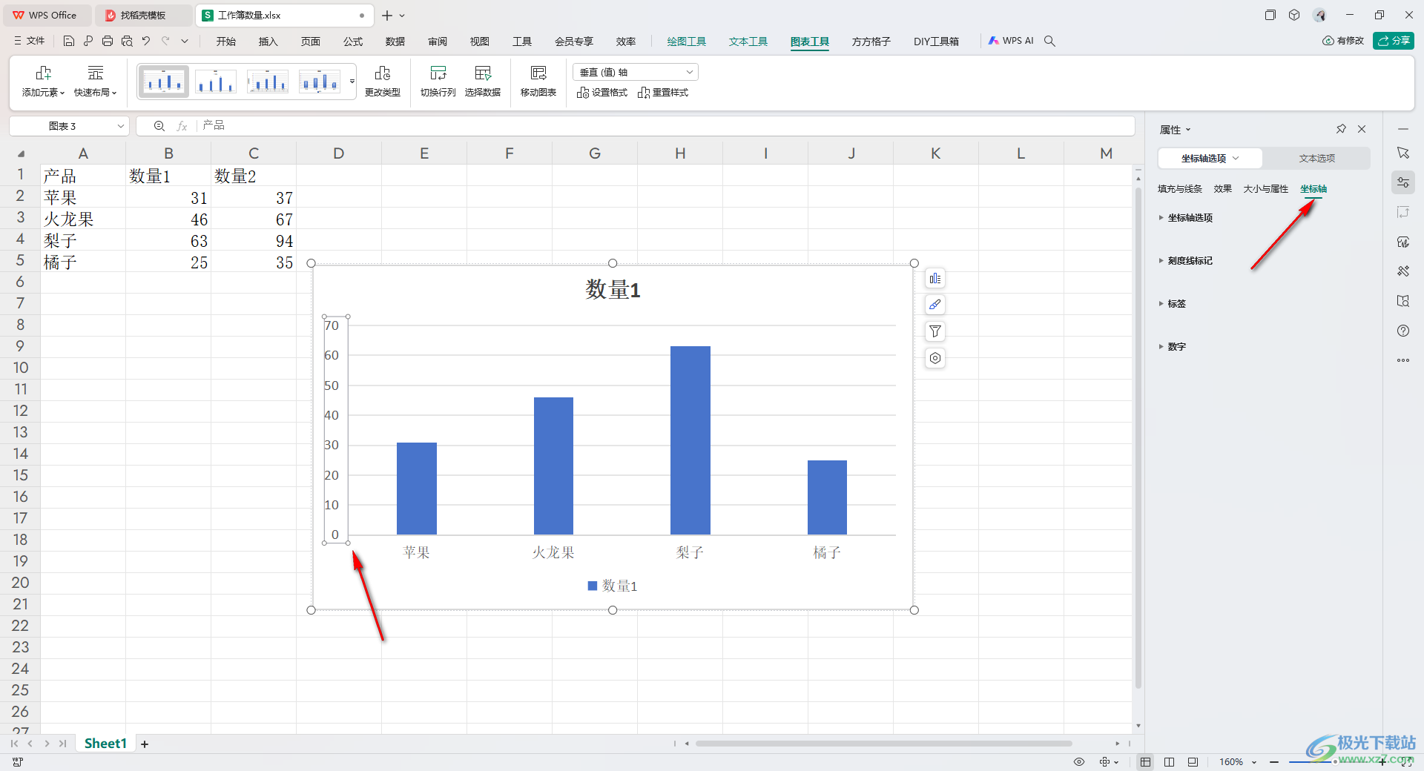The image size is (1424, 771).
Task: Click the WPS AI button
Action: [1011, 42]
